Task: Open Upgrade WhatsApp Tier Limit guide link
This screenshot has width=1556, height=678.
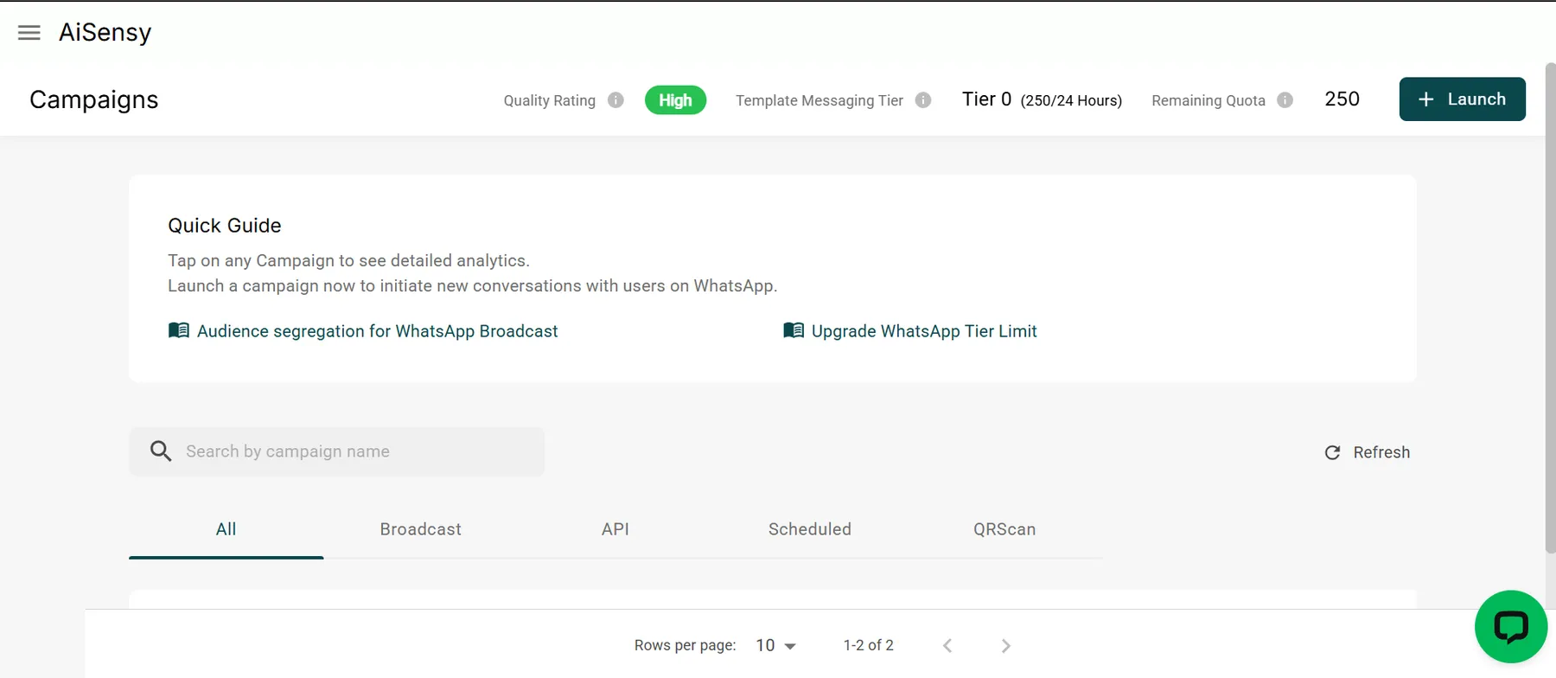Action: point(924,331)
